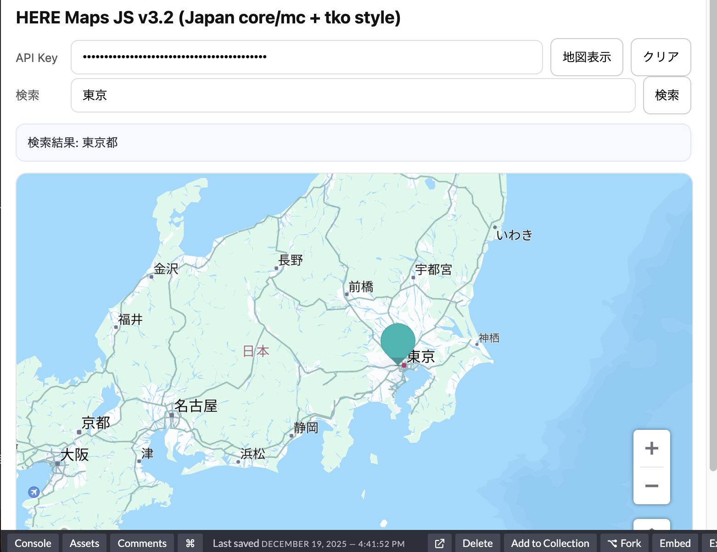
Task: Click Delete in the bottom bar
Action: pos(477,543)
